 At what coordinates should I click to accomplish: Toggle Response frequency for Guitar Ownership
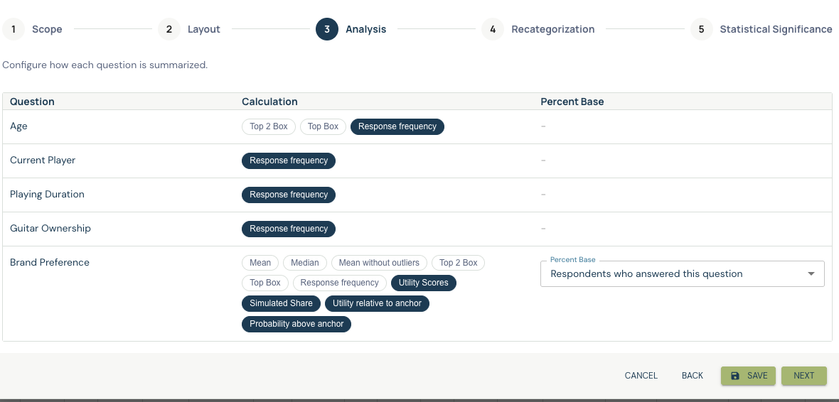(289, 229)
